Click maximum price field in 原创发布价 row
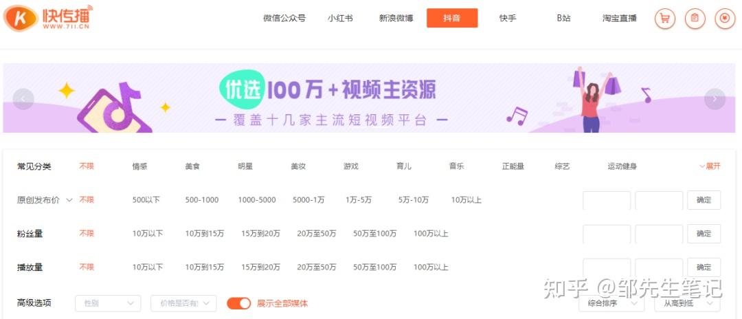Screen dimensions: 742x319 click(x=659, y=200)
